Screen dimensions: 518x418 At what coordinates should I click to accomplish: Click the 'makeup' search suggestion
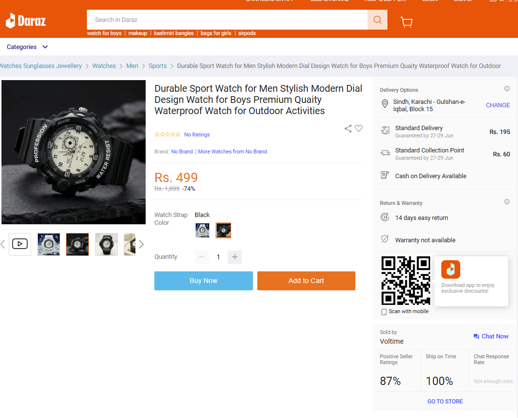(x=138, y=33)
